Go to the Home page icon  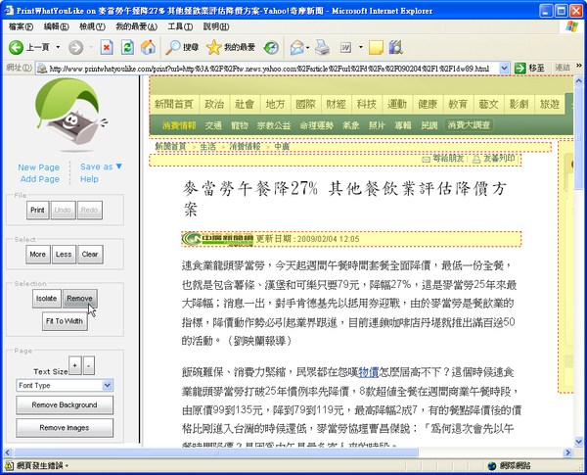(x=148, y=47)
